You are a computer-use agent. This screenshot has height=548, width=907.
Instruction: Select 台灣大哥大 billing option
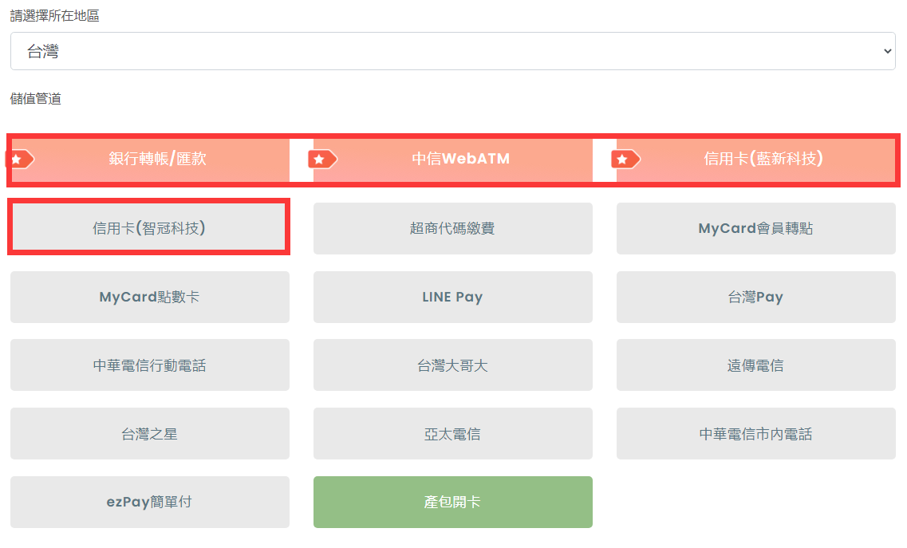[x=453, y=365]
